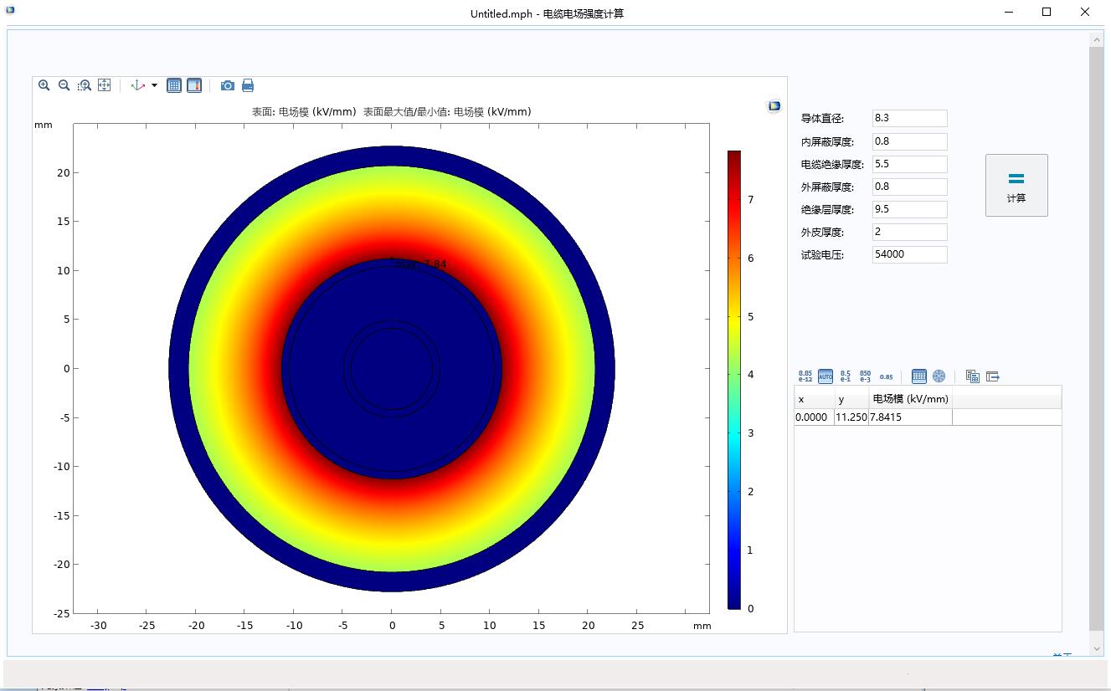Click the zoom extents icon
The image size is (1111, 691).
pyautogui.click(x=105, y=85)
